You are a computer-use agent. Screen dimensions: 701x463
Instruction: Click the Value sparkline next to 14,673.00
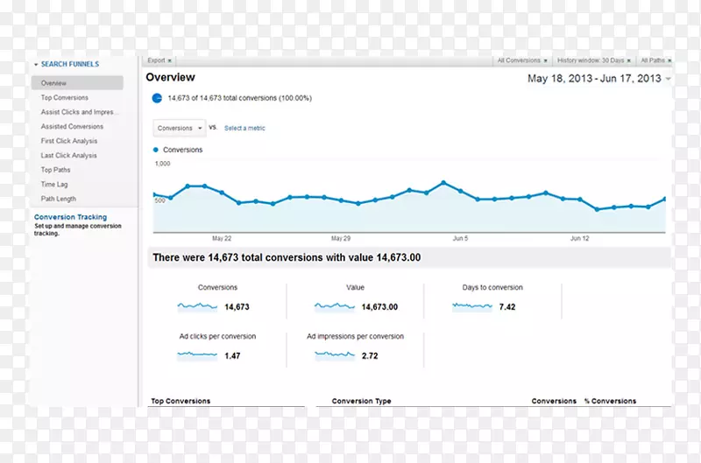336,306
